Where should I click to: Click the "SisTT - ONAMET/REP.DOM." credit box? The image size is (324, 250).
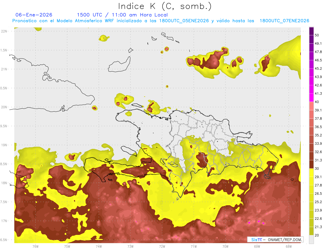click(x=275, y=239)
